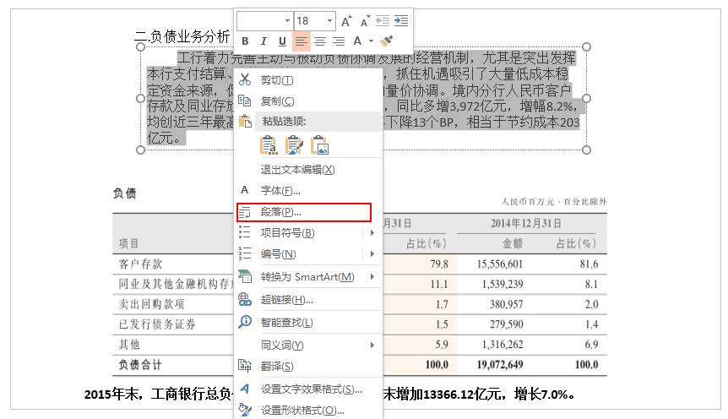The image size is (728, 419).
Task: Expand the 同义词 submenu arrow
Action: [372, 346]
